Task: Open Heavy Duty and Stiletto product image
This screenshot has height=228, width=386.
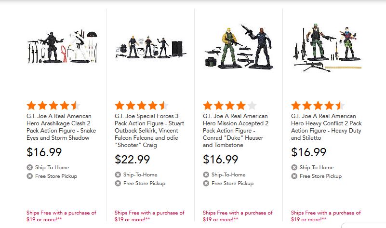Action: [325, 49]
